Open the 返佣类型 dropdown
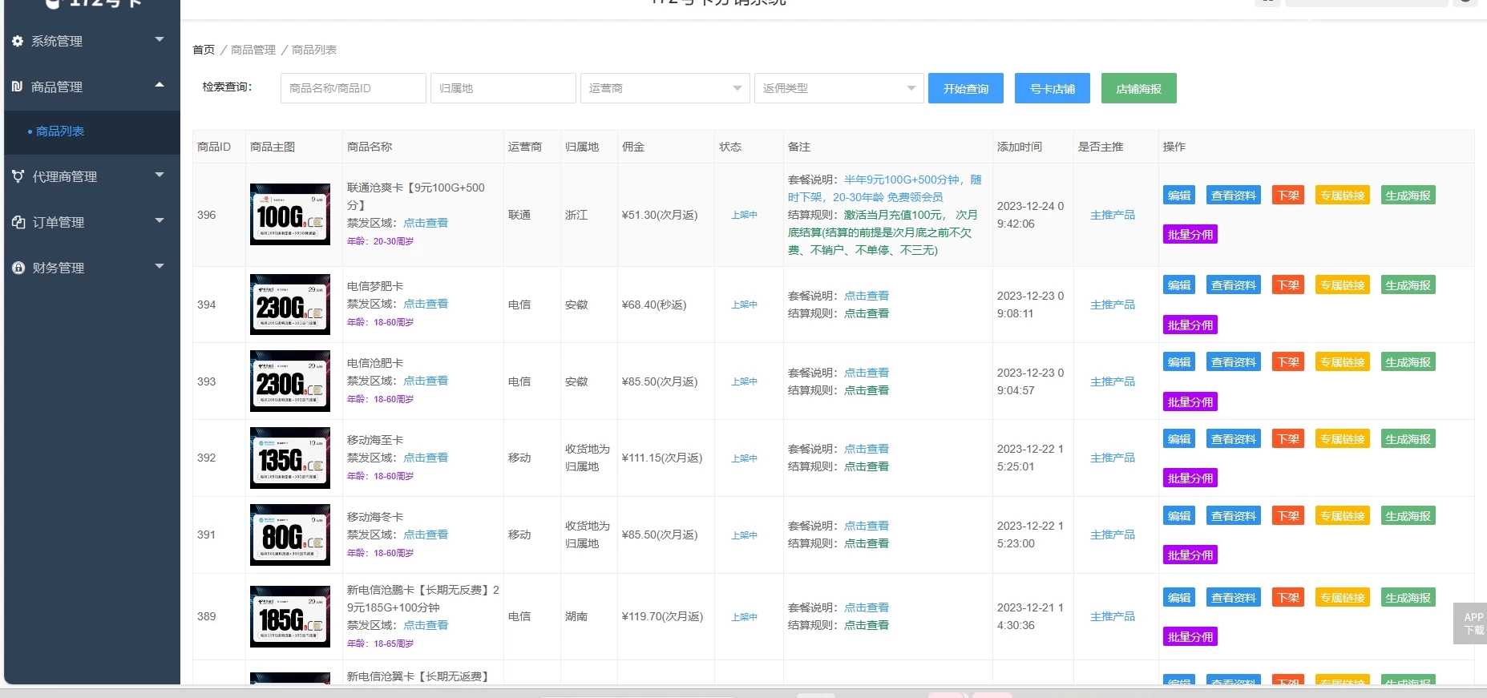1487x698 pixels. 838,88
